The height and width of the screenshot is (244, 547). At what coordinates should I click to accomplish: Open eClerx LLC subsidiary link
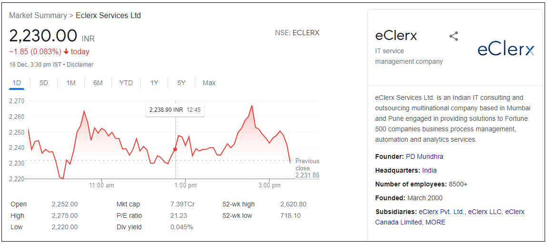[485, 212]
